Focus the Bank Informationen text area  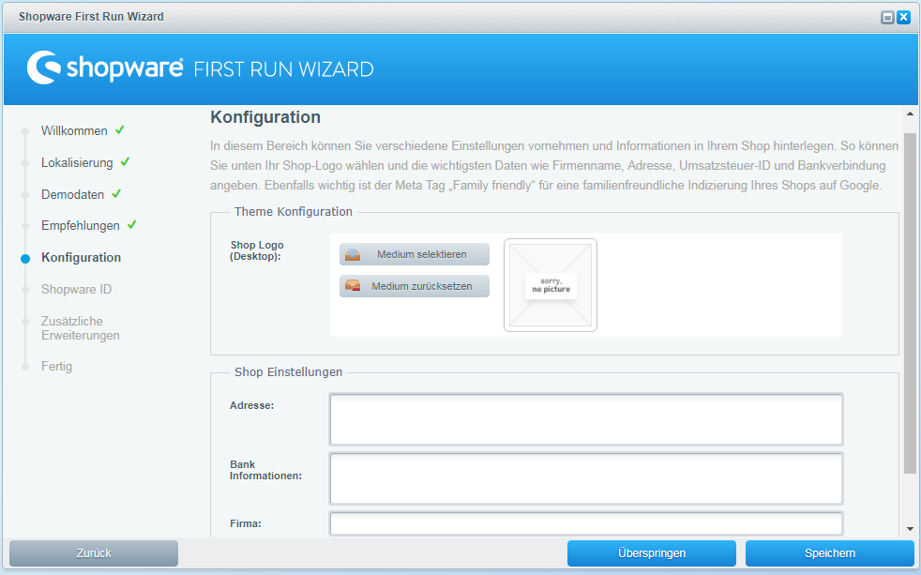pos(586,478)
